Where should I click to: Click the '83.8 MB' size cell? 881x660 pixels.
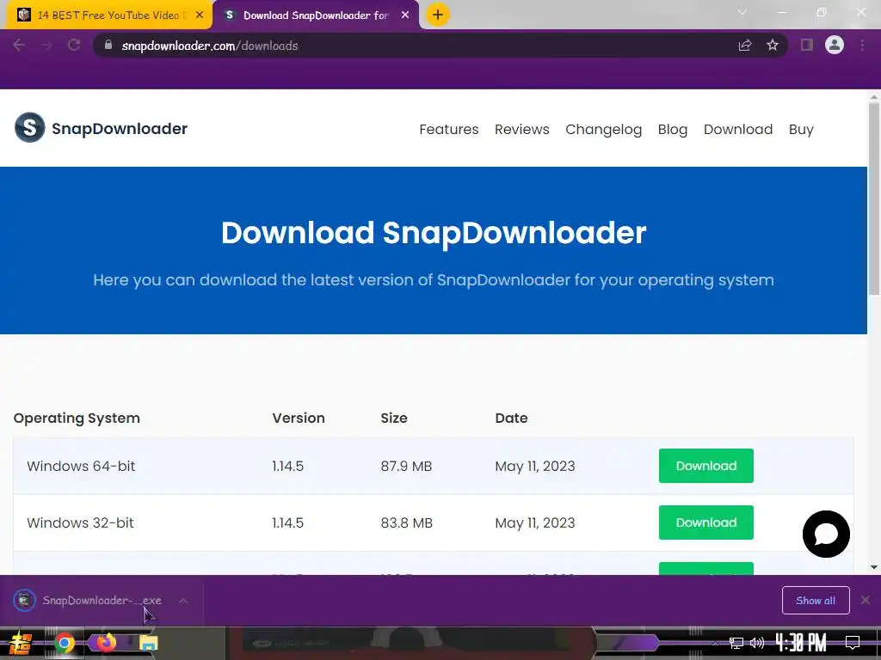click(x=407, y=522)
